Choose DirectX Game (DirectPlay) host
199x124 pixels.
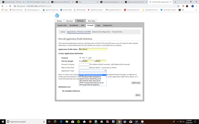(93, 79)
